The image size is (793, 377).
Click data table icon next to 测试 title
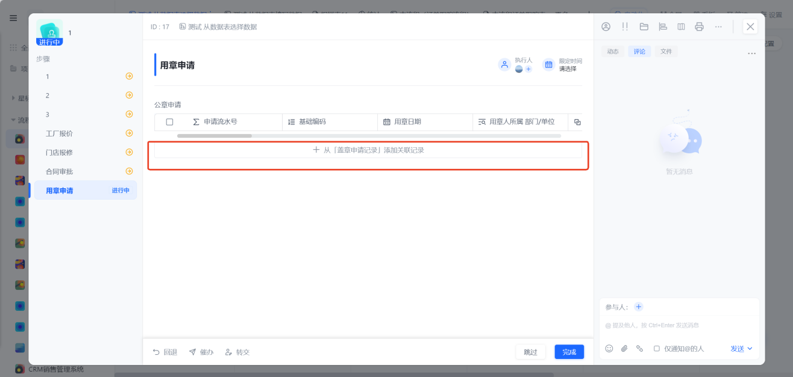(x=183, y=26)
